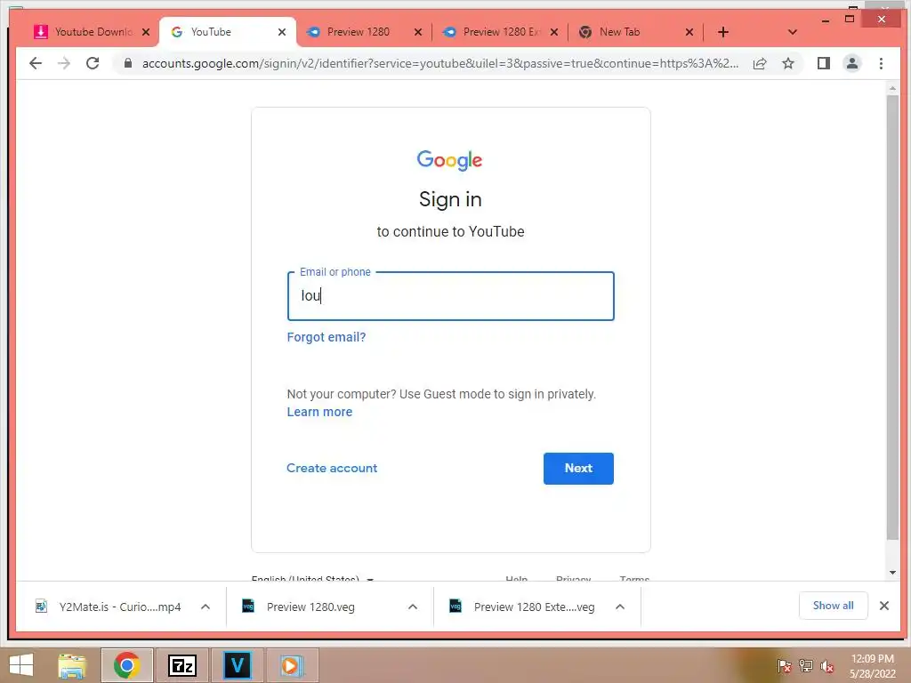
Task: Focus the Email or phone field
Action: pos(450,296)
